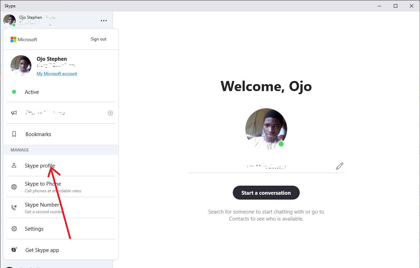This screenshot has height=268, width=420.
Task: Click the Ojo Stephen name in account panel
Action: (52, 59)
